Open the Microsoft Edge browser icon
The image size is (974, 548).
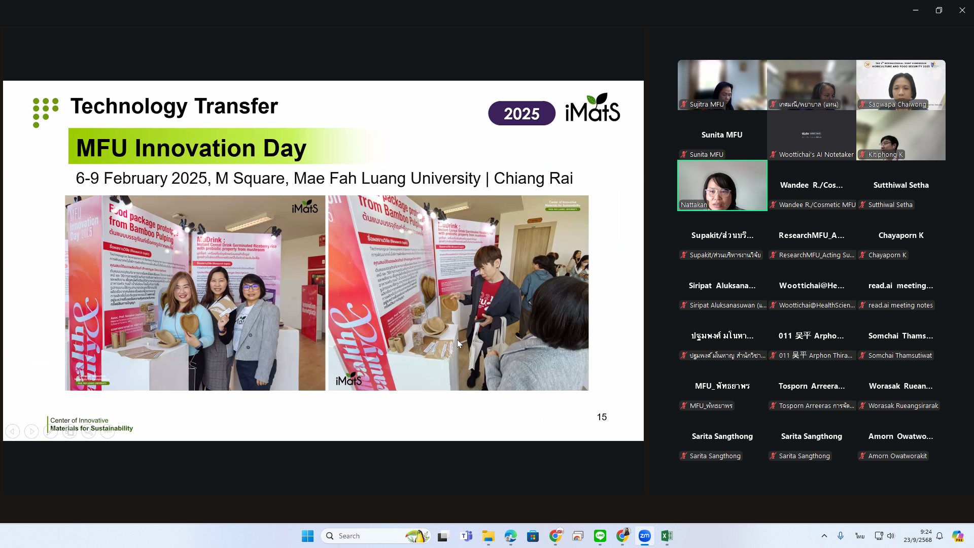(x=510, y=536)
